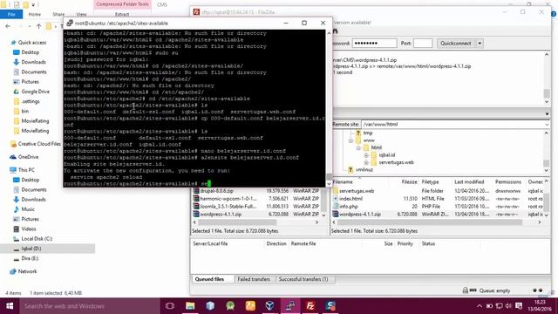558x314 pixels.
Task: Open Compressed Folder Tools tab
Action: 122,4
